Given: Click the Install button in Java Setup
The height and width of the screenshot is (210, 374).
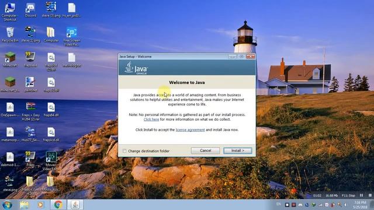Looking at the screenshot, I should click(x=238, y=150).
